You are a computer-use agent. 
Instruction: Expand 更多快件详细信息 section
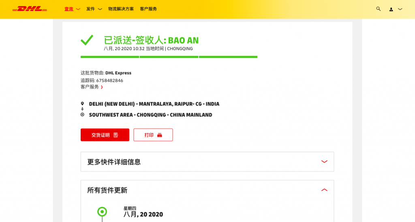pos(207,162)
